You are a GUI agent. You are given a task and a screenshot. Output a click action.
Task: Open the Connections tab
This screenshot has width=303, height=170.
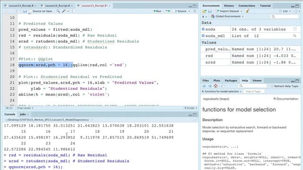click(247, 6)
